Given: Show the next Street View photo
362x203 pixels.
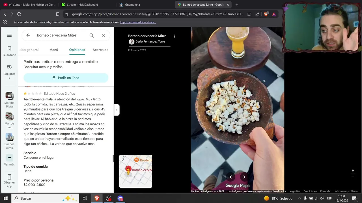Looking at the screenshot, I should click(244, 177).
